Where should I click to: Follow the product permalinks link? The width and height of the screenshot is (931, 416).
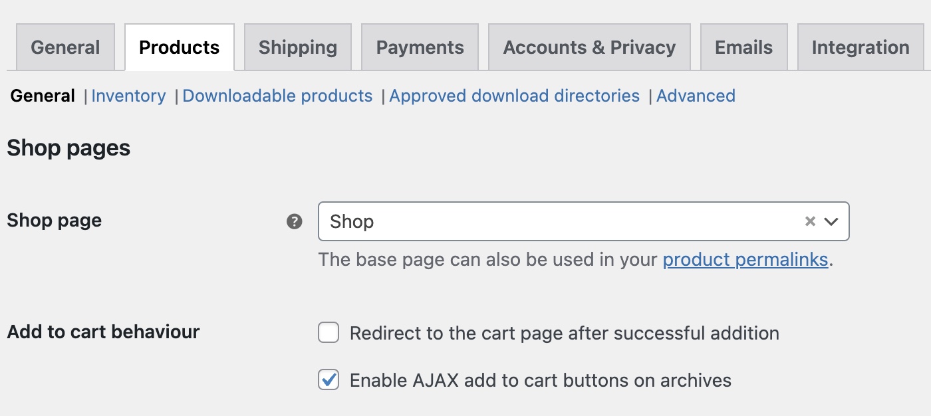745,259
